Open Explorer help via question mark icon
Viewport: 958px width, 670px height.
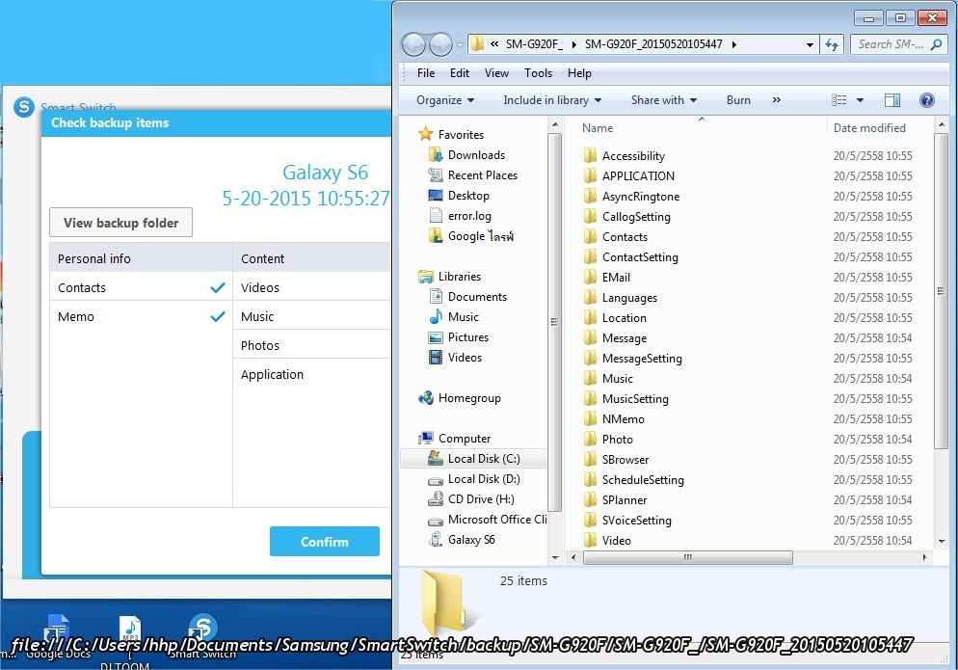[x=927, y=100]
